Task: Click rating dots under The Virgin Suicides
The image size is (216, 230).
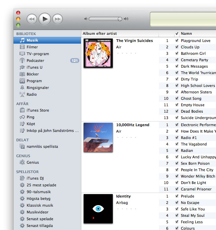Action: [127, 53]
